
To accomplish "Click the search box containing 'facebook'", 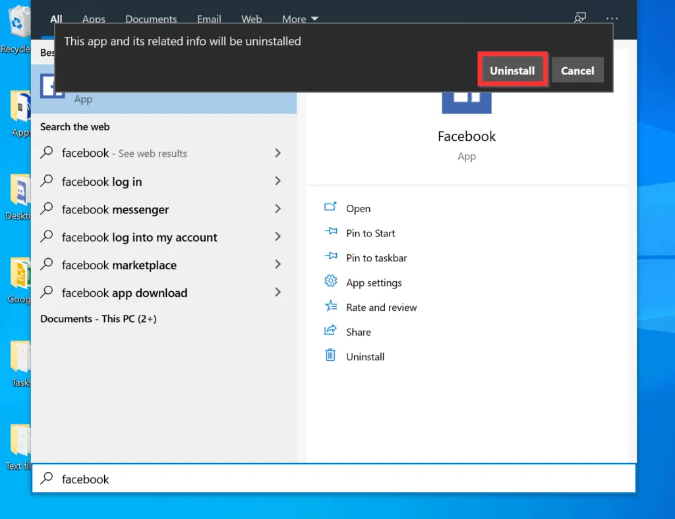I will point(334,479).
